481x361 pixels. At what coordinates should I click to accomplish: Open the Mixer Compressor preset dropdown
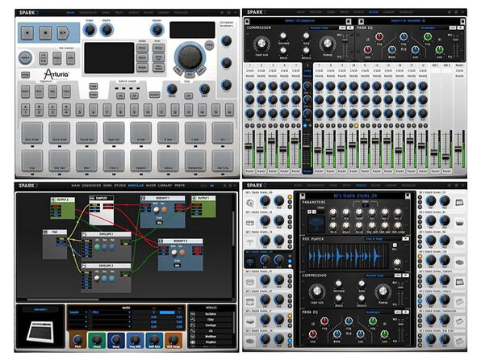(x=324, y=27)
